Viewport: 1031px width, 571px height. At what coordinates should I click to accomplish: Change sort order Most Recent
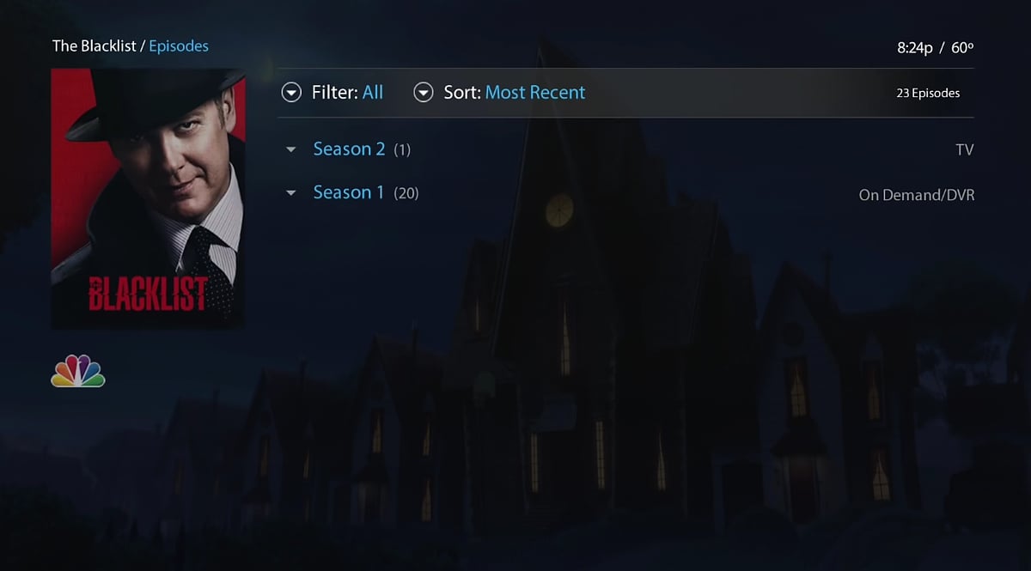point(535,93)
